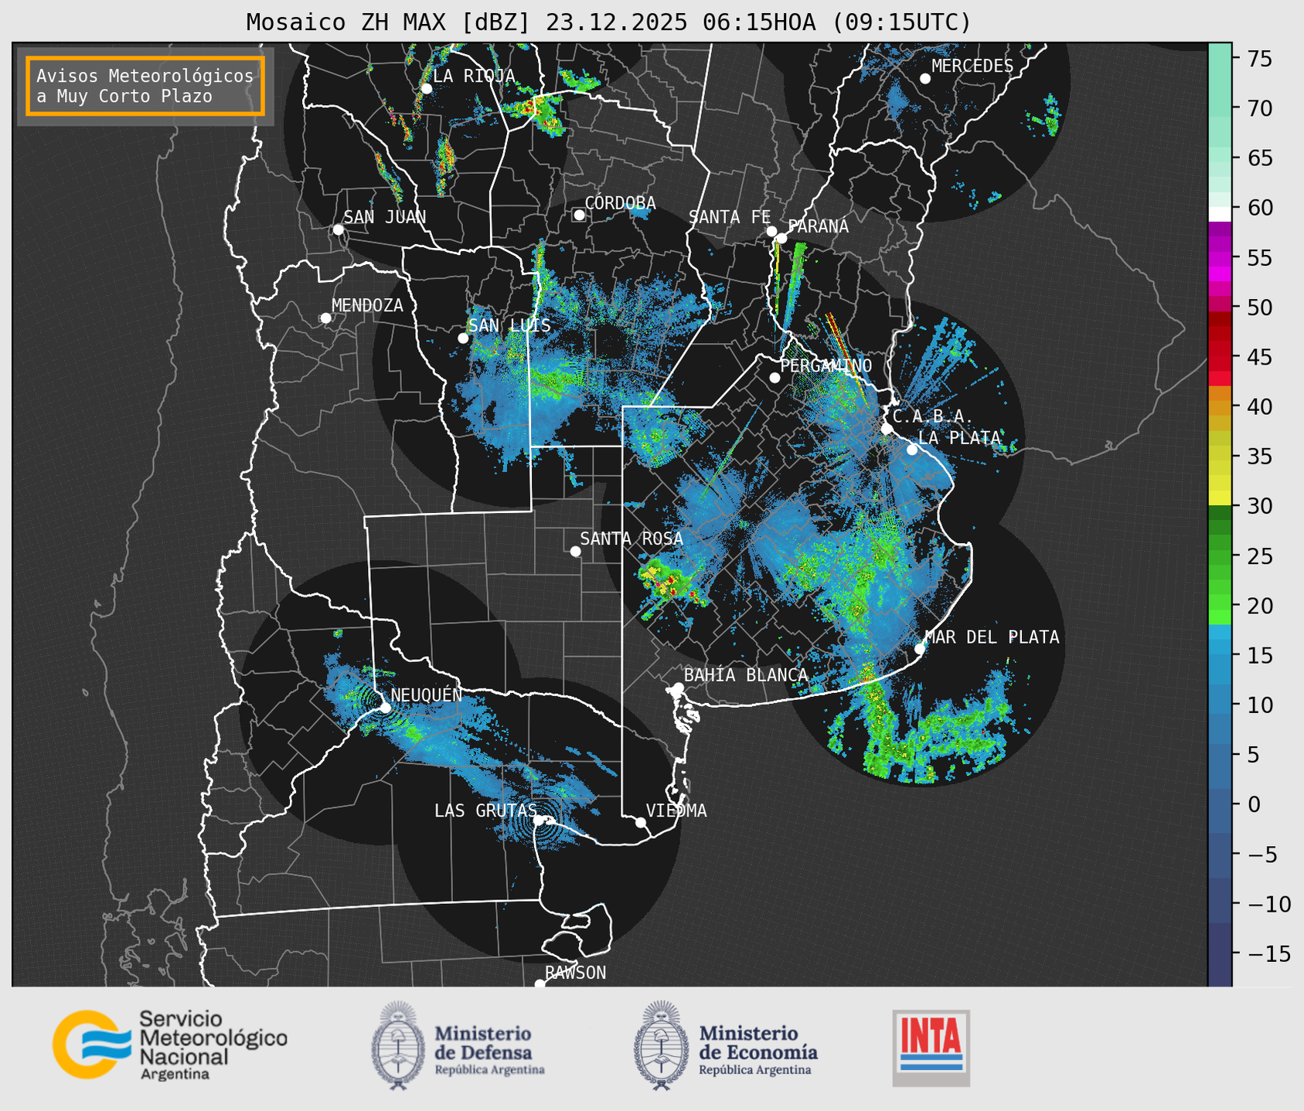Click the RAWSON city marker dot
Image resolution: width=1304 pixels, height=1111 pixels.
click(x=540, y=984)
